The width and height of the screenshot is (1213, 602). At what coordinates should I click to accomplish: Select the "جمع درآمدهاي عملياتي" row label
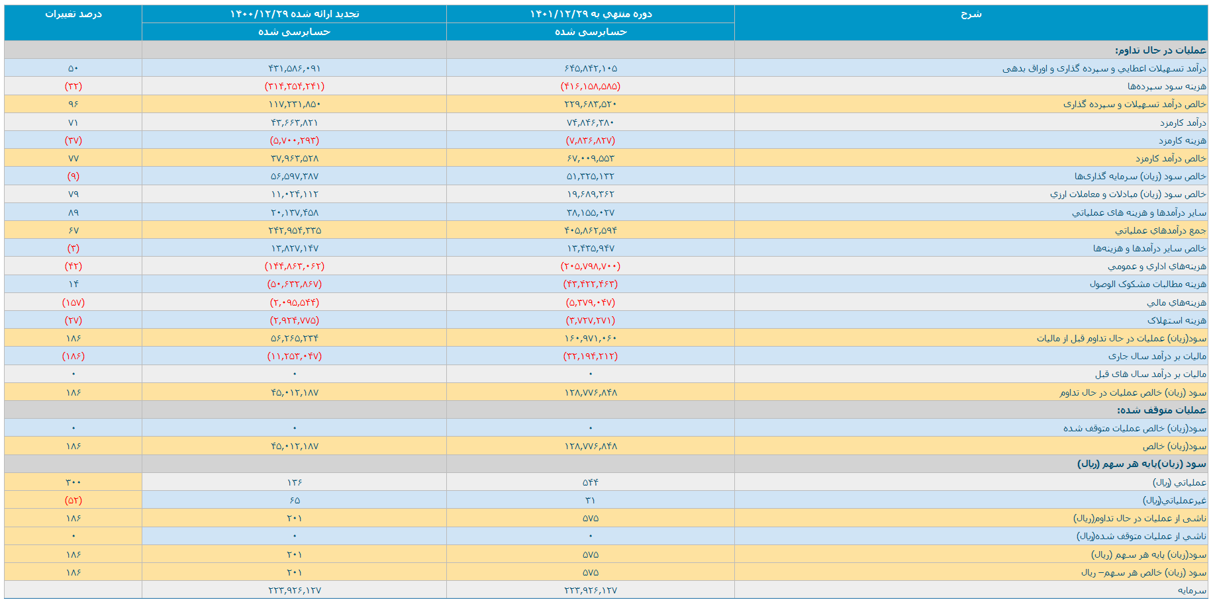(x=1160, y=230)
